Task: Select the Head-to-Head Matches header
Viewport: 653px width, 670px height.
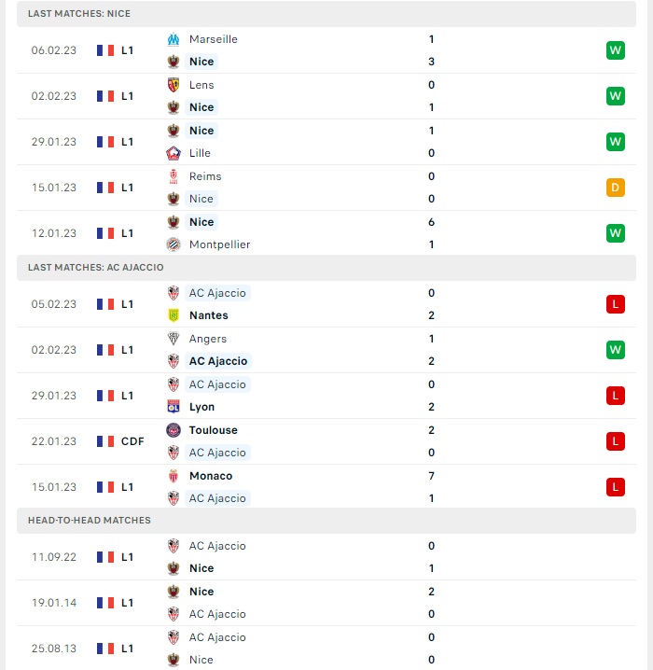Action: 326,521
